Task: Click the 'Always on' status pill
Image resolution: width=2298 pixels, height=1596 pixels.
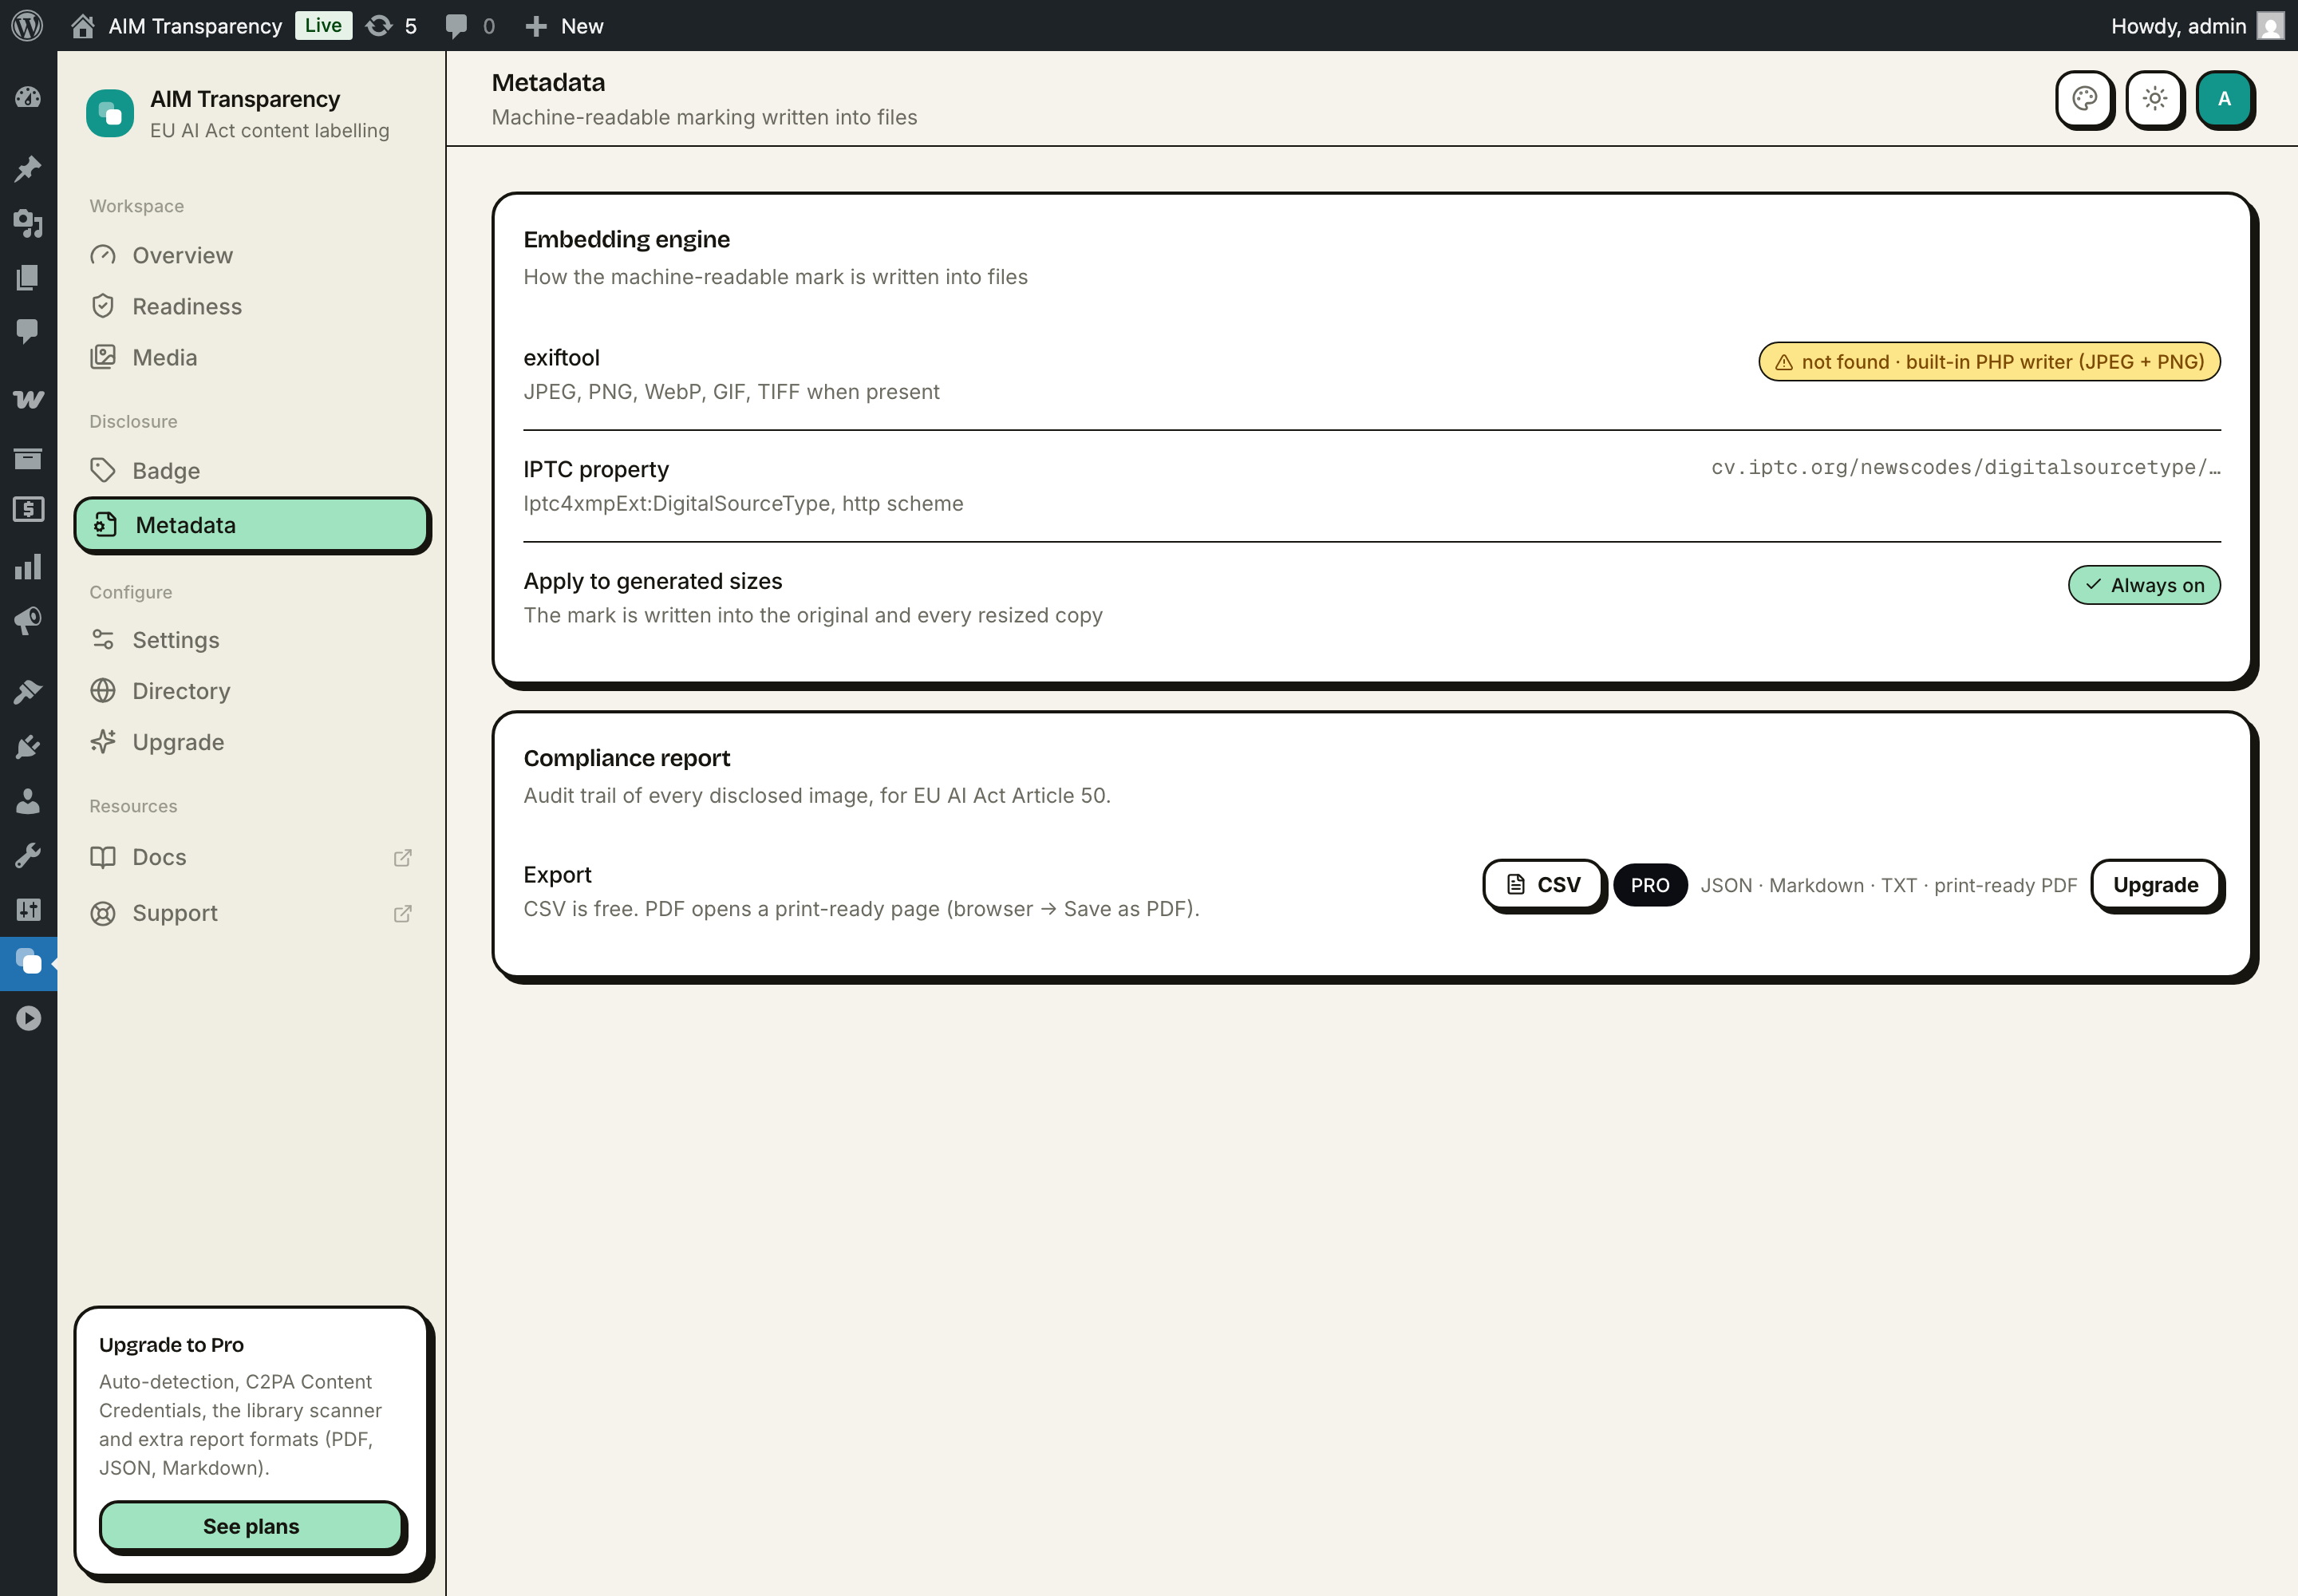Action: [2144, 585]
